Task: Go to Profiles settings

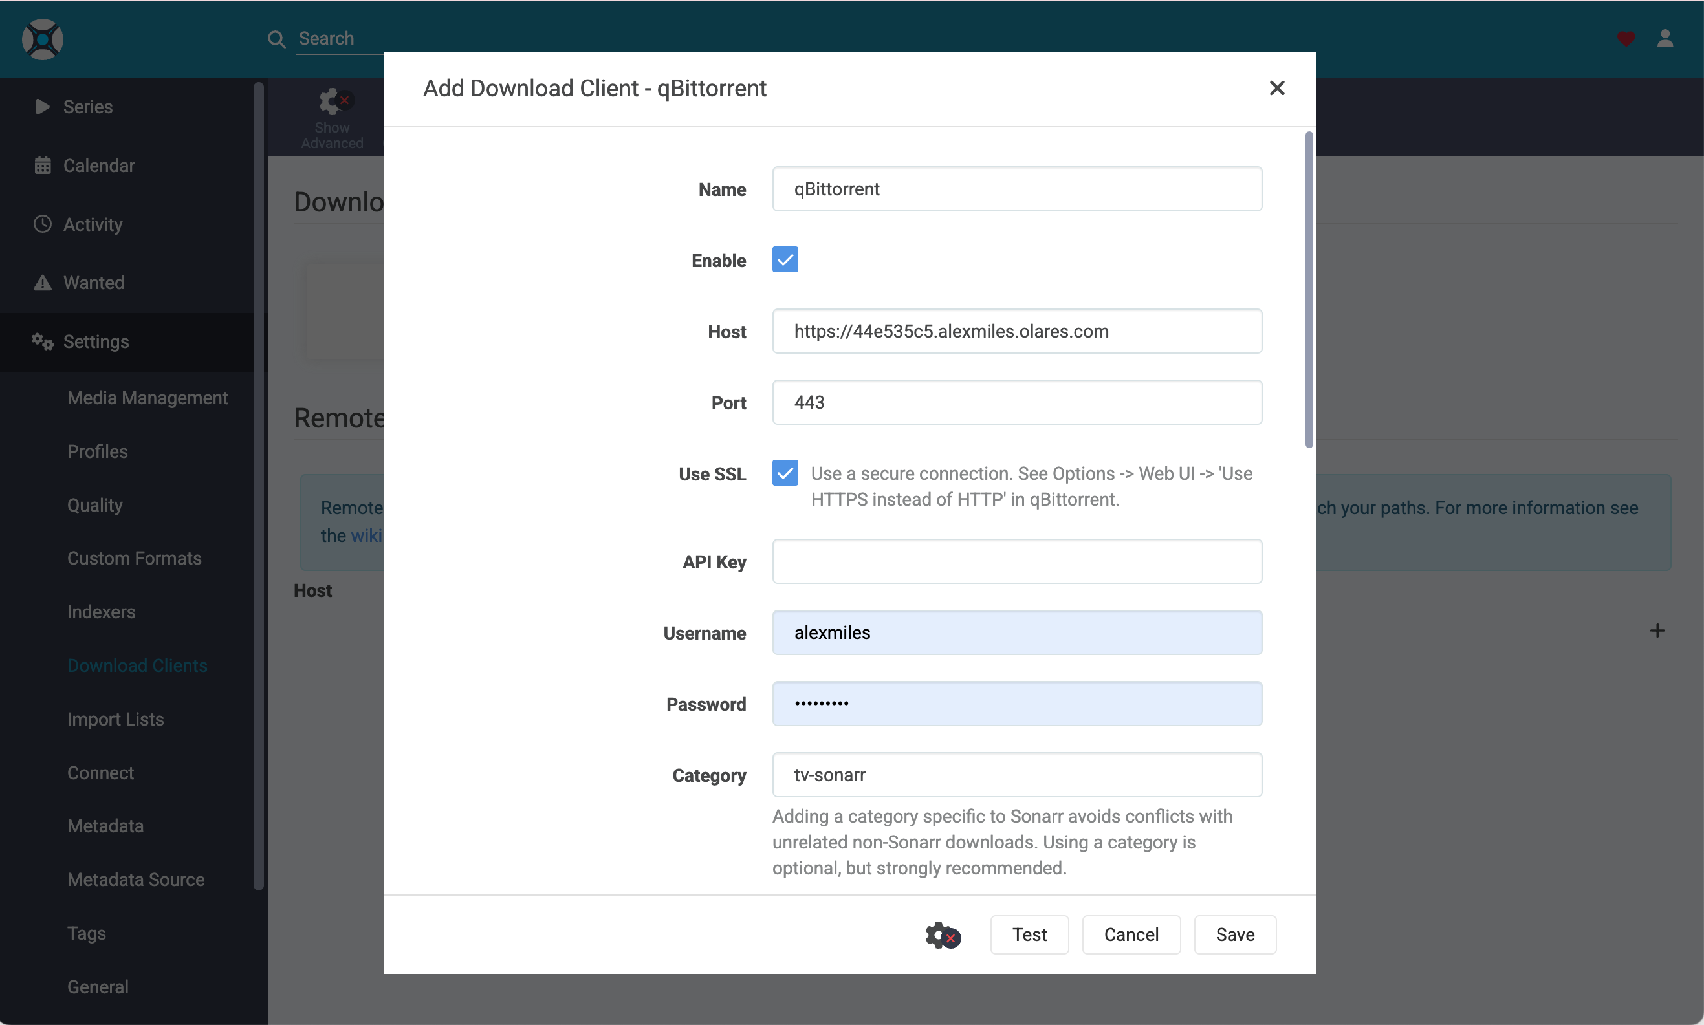Action: click(98, 452)
